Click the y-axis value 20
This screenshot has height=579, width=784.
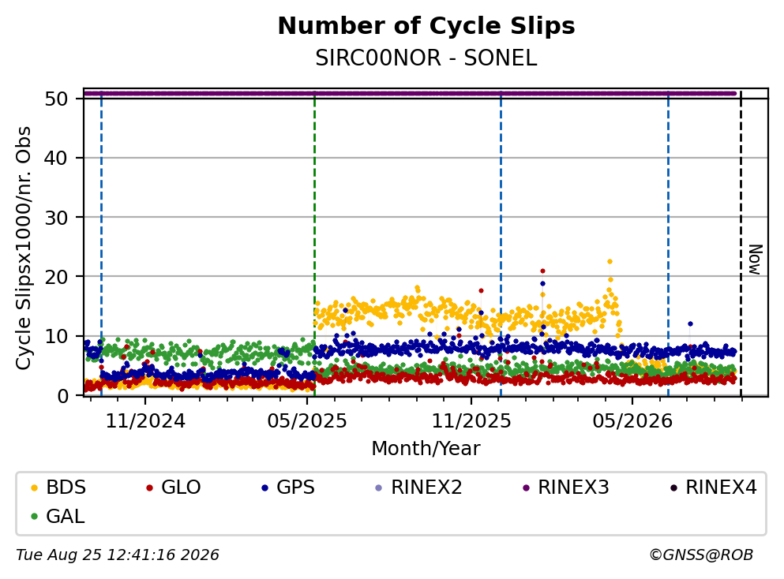coord(57,277)
